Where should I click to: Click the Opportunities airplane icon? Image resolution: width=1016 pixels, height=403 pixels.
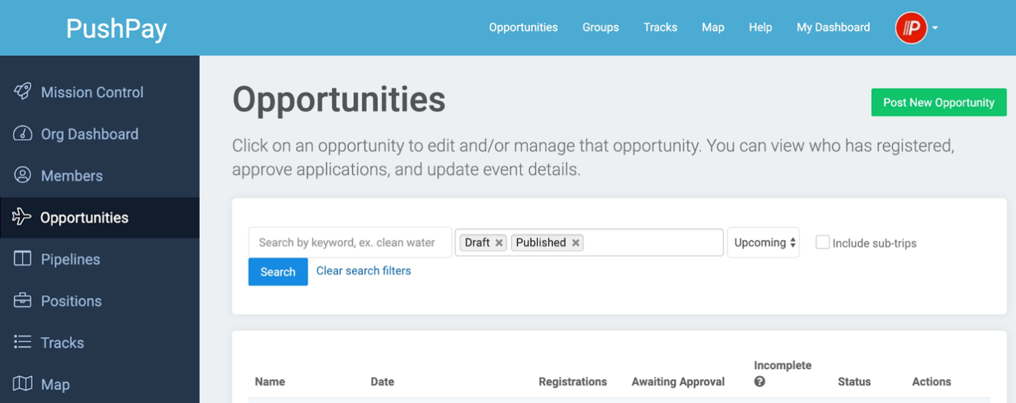coord(22,216)
